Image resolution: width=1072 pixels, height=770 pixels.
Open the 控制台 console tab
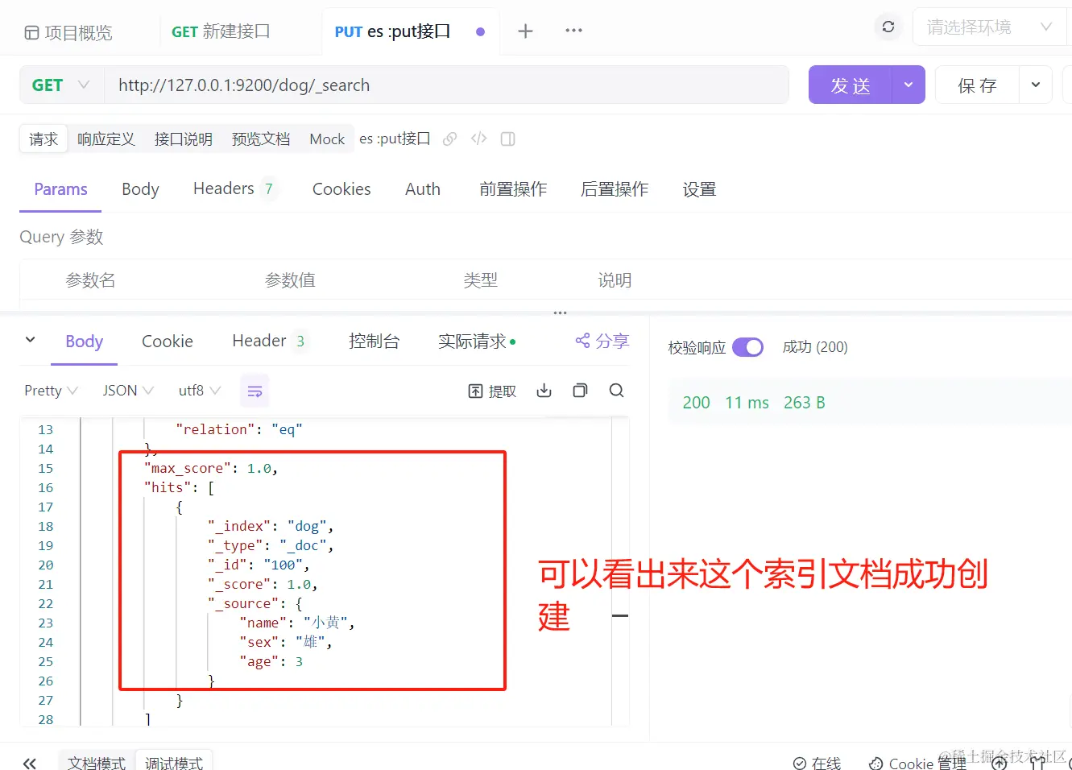[x=374, y=342]
